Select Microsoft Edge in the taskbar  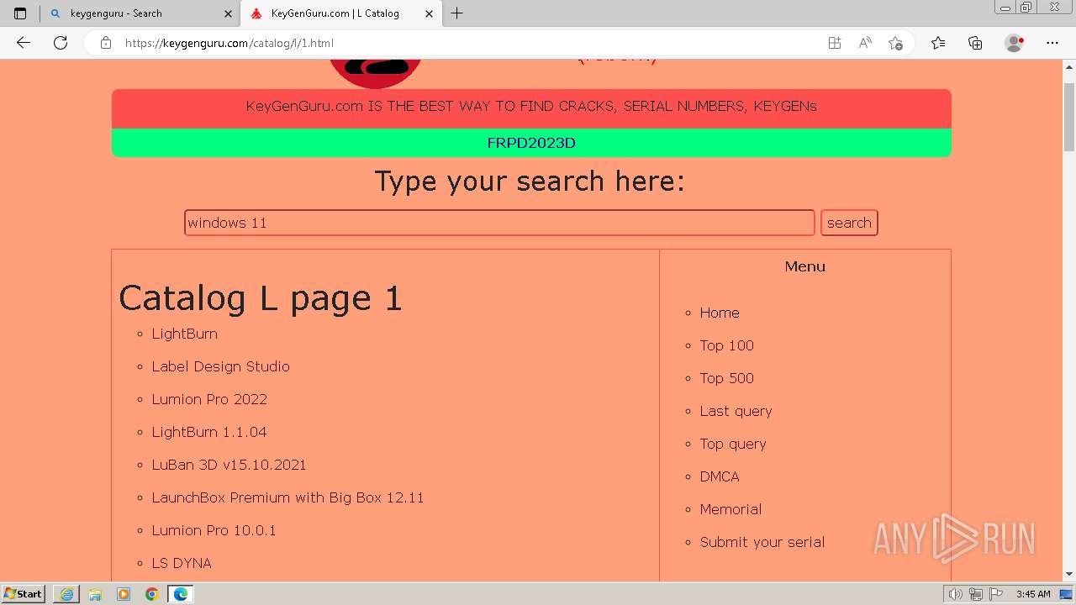181,594
